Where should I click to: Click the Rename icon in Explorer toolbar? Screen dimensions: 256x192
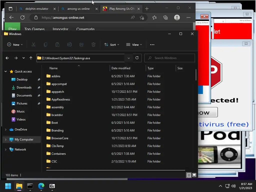click(69, 44)
